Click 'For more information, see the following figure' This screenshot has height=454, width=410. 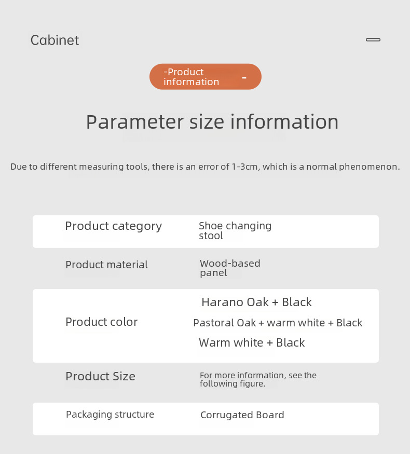[x=257, y=380]
